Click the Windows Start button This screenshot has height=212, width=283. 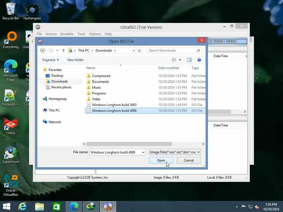tap(7, 206)
